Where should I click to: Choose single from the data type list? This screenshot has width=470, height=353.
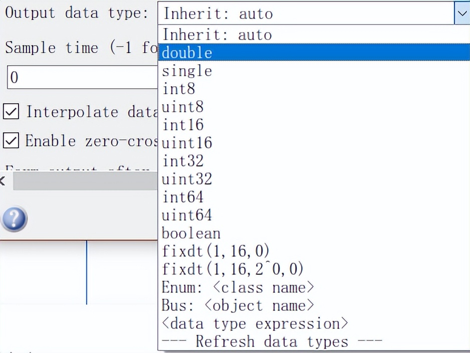(x=187, y=71)
